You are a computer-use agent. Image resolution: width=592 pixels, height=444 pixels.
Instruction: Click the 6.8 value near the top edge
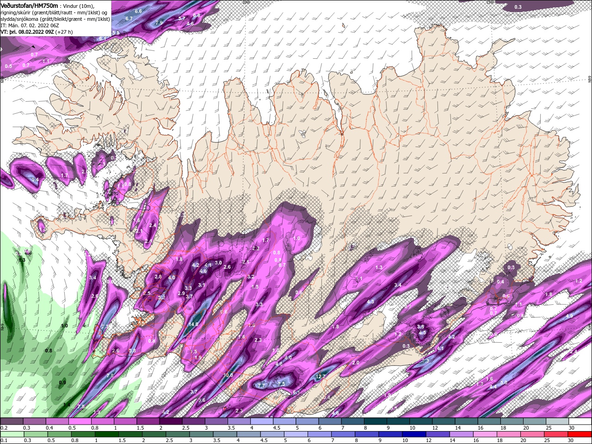click(197, 15)
